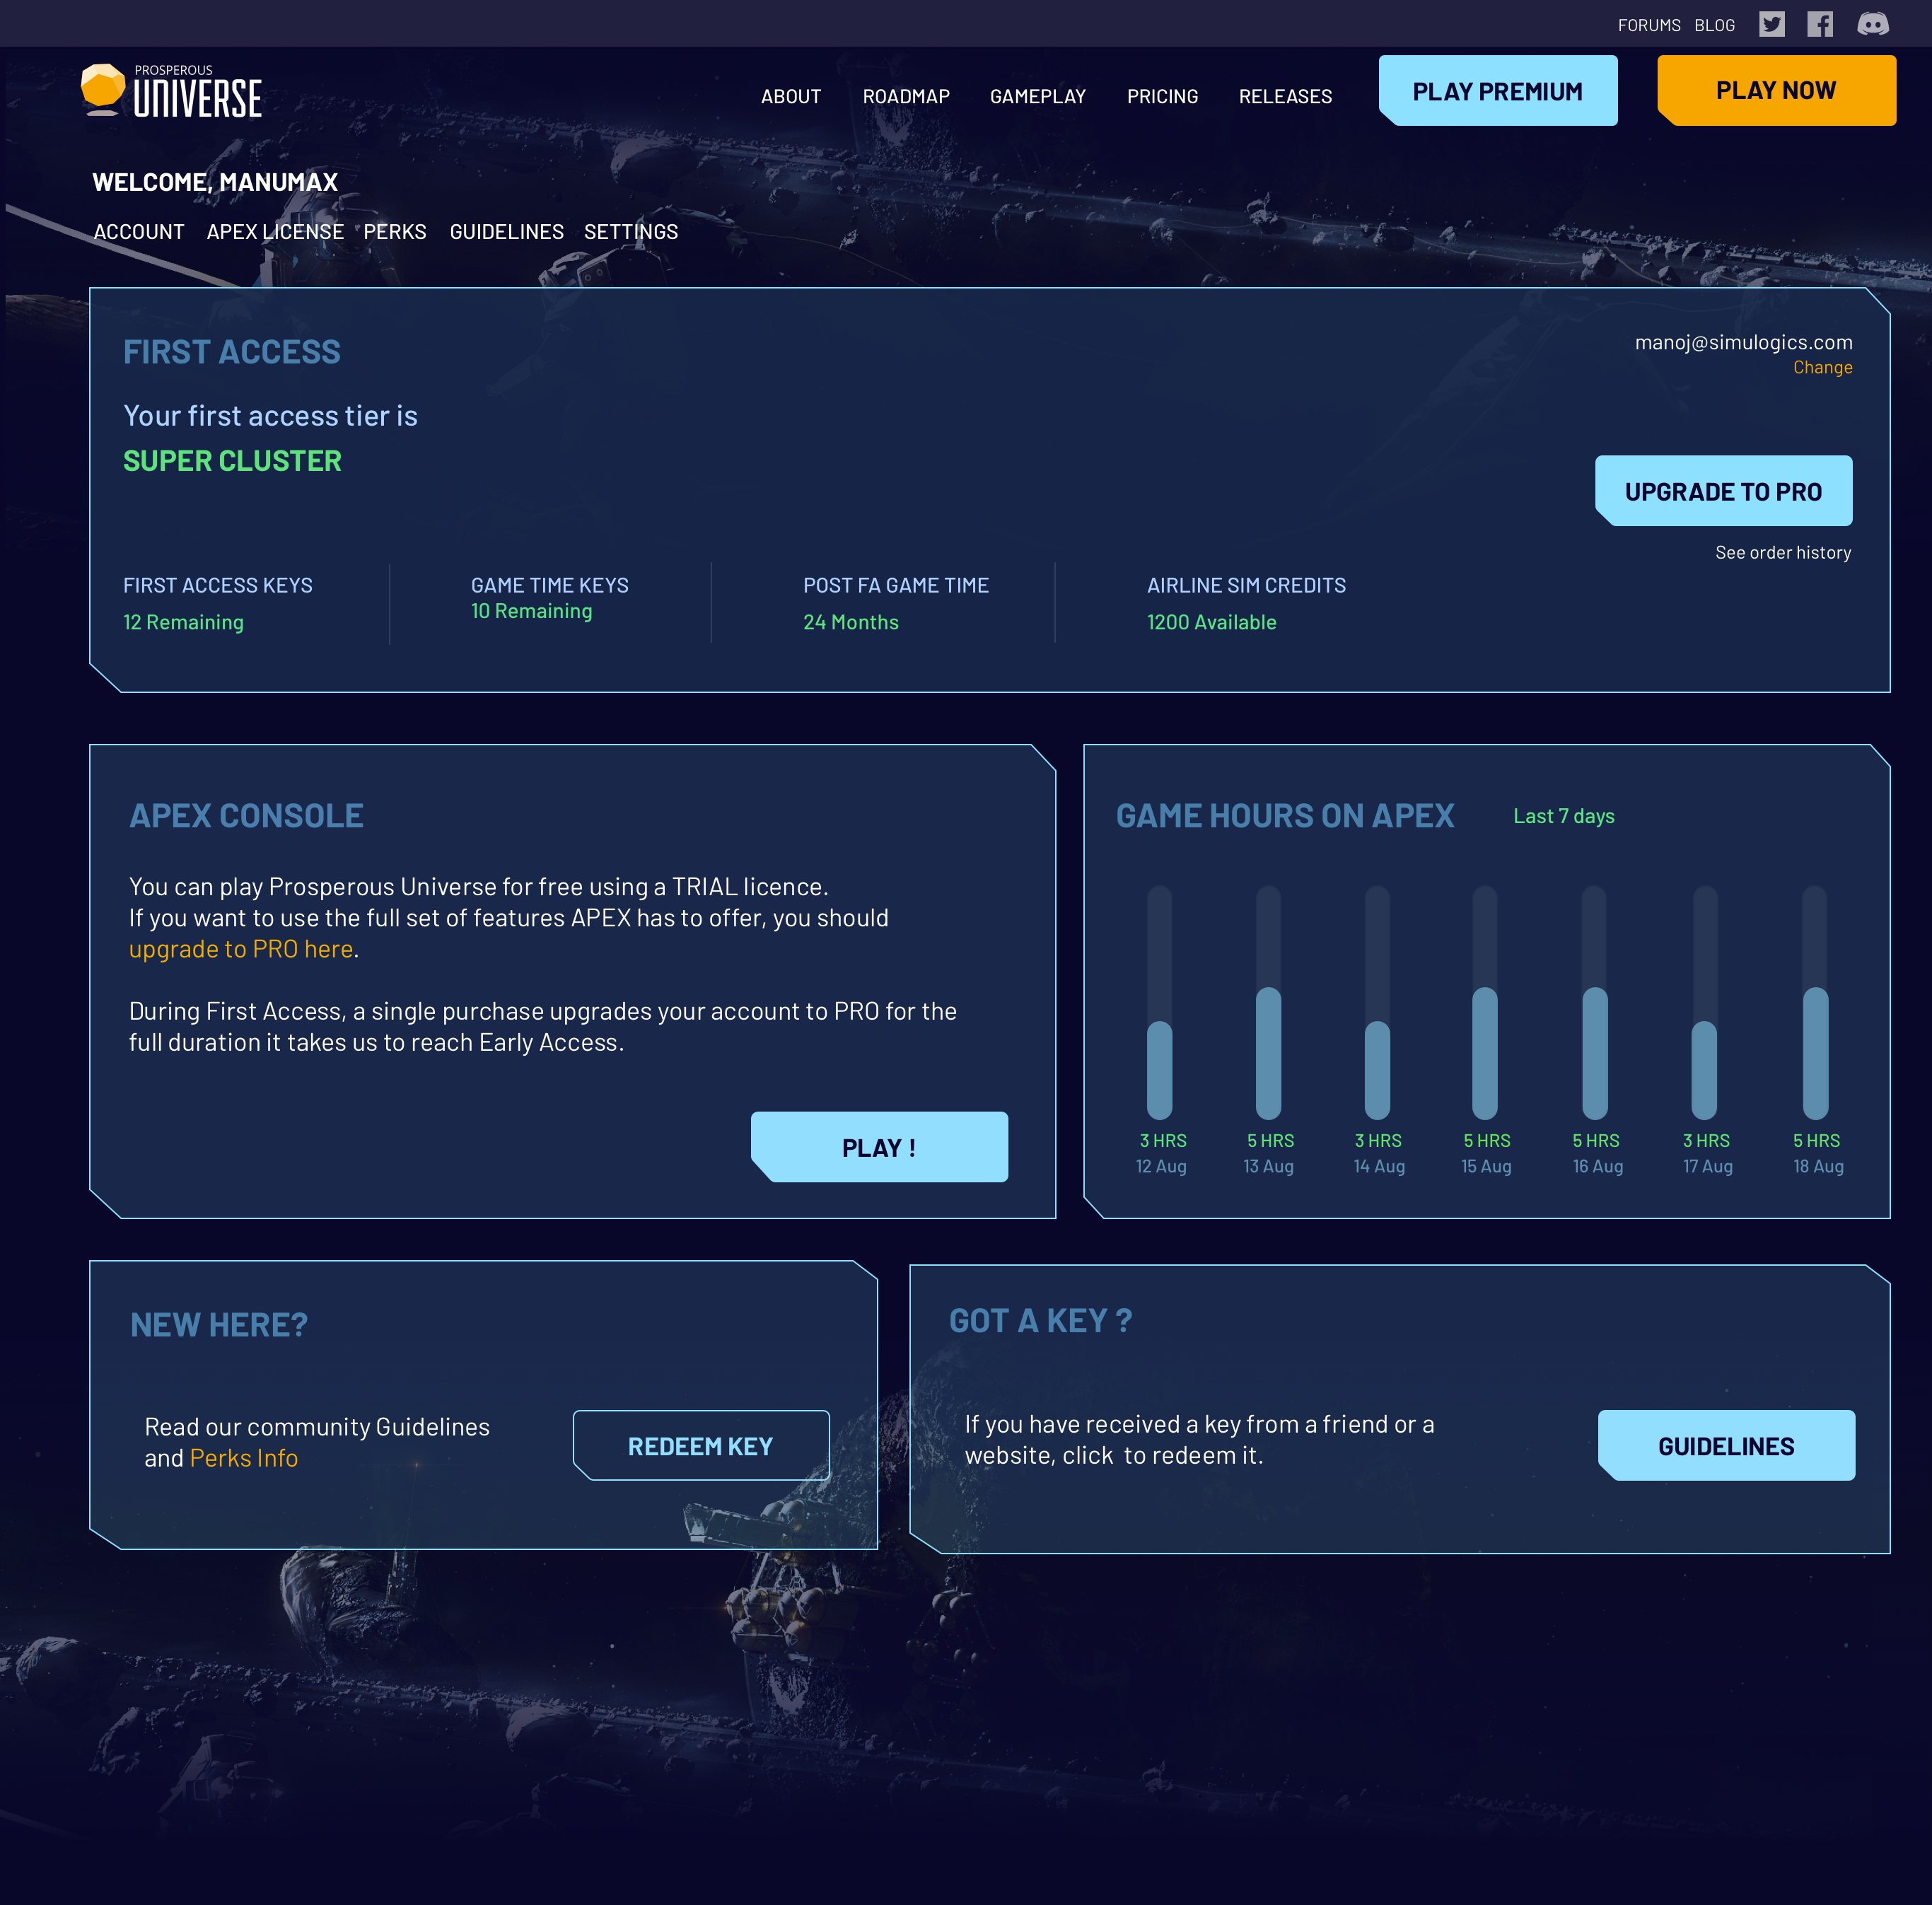The image size is (1932, 1905).
Task: Open the Facebook icon link
Action: tap(1820, 24)
